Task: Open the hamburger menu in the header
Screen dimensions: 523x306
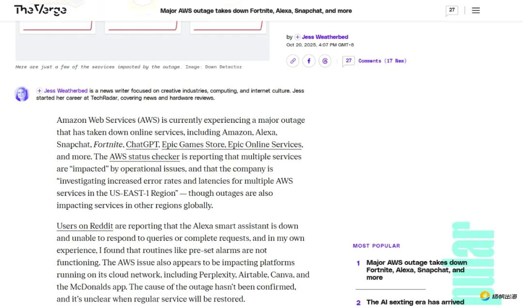Action: (476, 10)
